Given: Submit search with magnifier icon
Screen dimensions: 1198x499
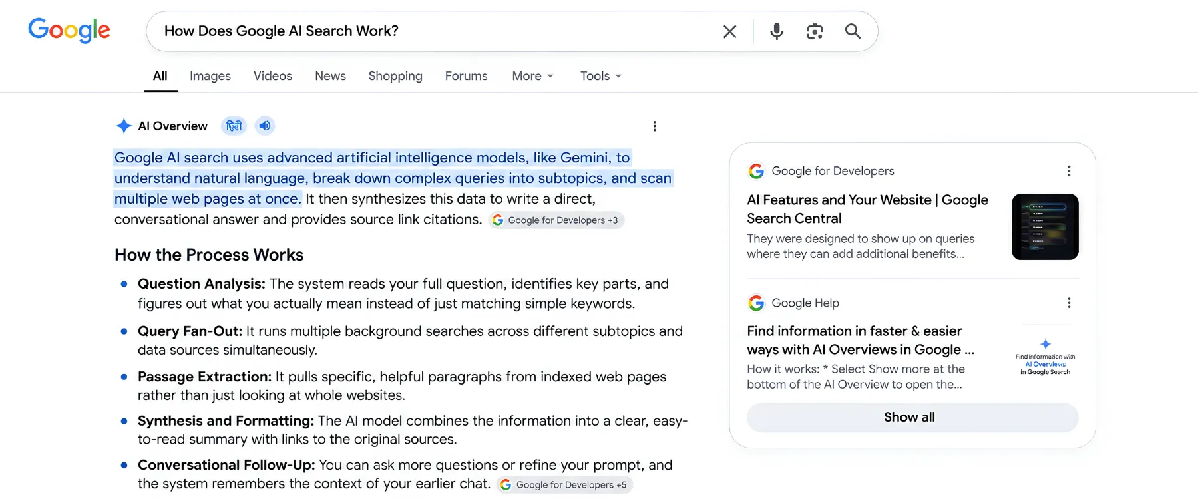Looking at the screenshot, I should (853, 31).
